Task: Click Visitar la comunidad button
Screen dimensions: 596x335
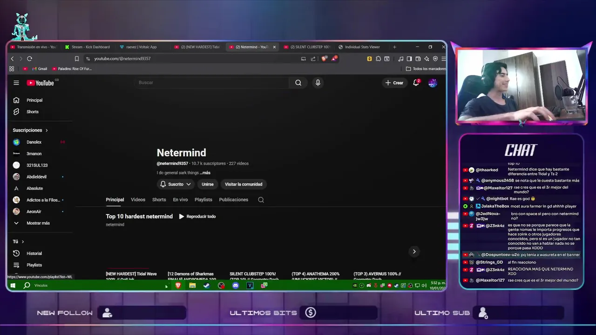Action: click(x=244, y=184)
